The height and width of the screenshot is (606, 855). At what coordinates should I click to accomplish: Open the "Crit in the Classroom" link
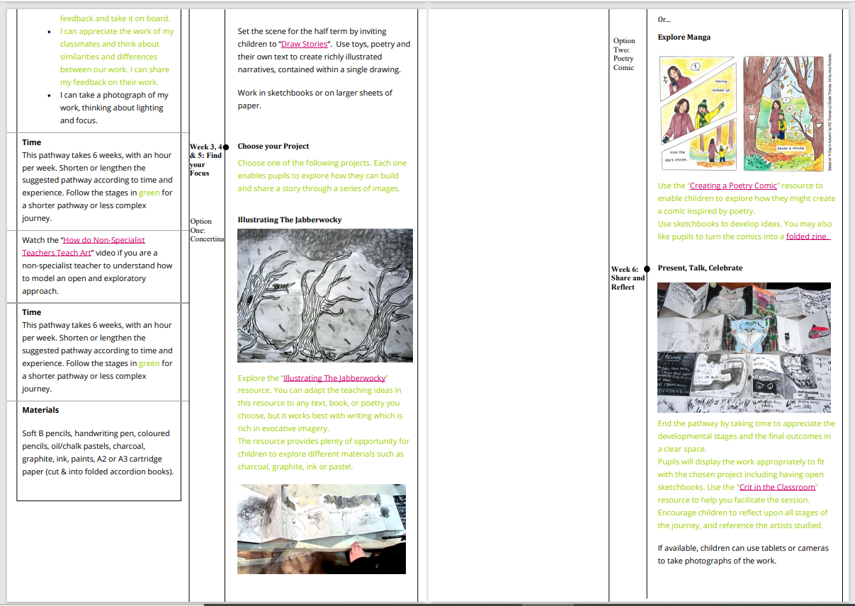(777, 487)
